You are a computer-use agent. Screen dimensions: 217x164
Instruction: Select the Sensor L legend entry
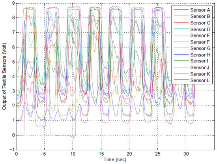coord(200,80)
